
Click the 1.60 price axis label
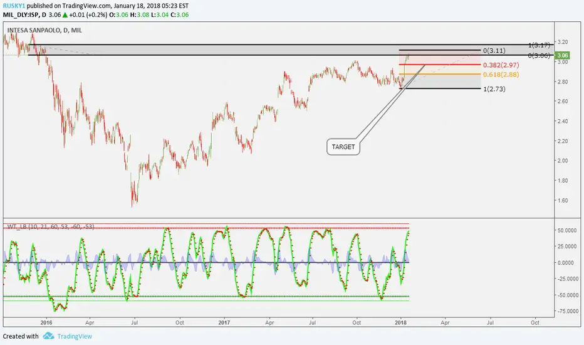tap(563, 200)
